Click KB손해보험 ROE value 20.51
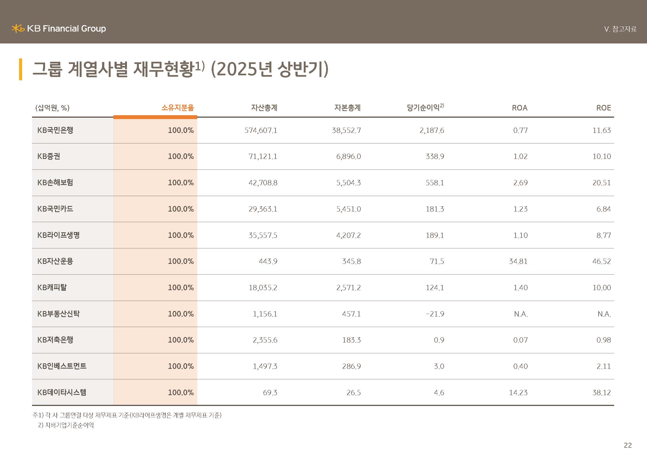The image size is (647, 458). [x=601, y=183]
